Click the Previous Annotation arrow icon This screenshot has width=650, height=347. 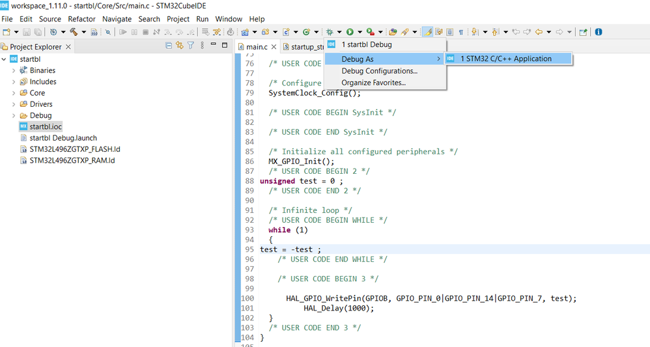click(495, 32)
